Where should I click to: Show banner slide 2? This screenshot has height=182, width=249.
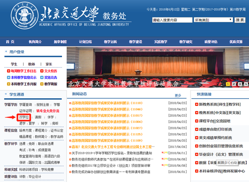[x=234, y=84]
